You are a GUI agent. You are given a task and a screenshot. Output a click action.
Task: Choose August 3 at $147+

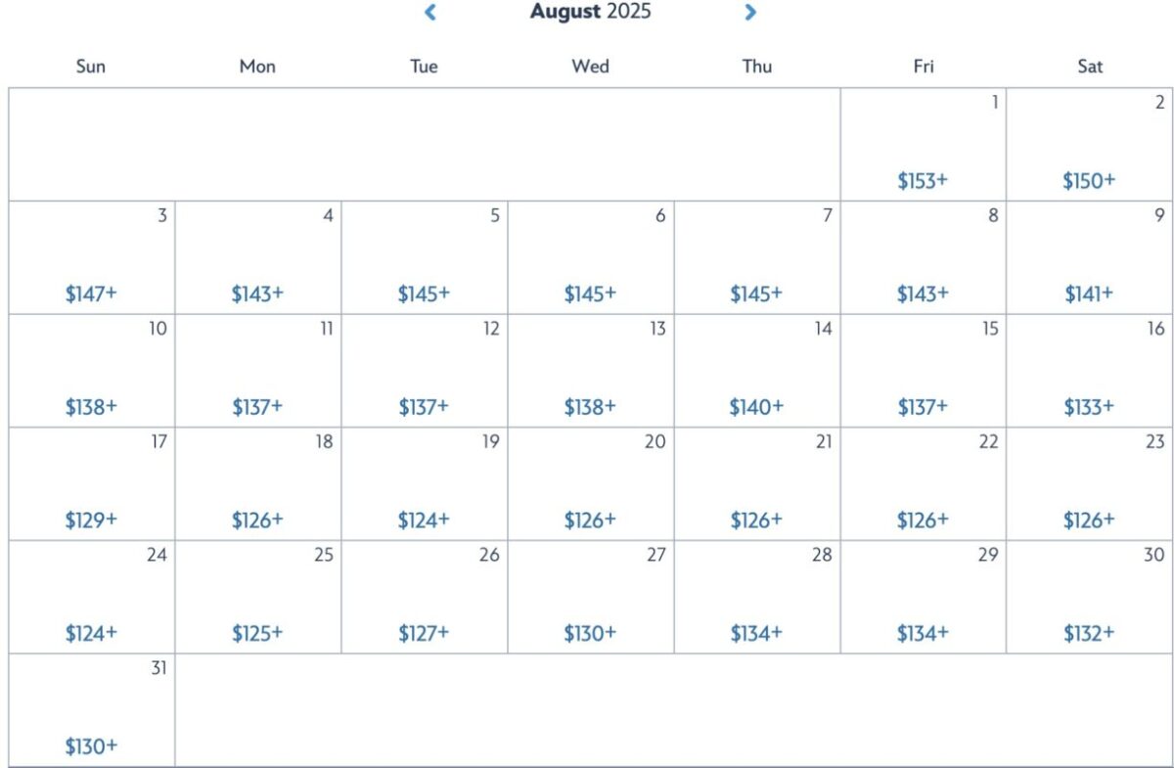(91, 258)
